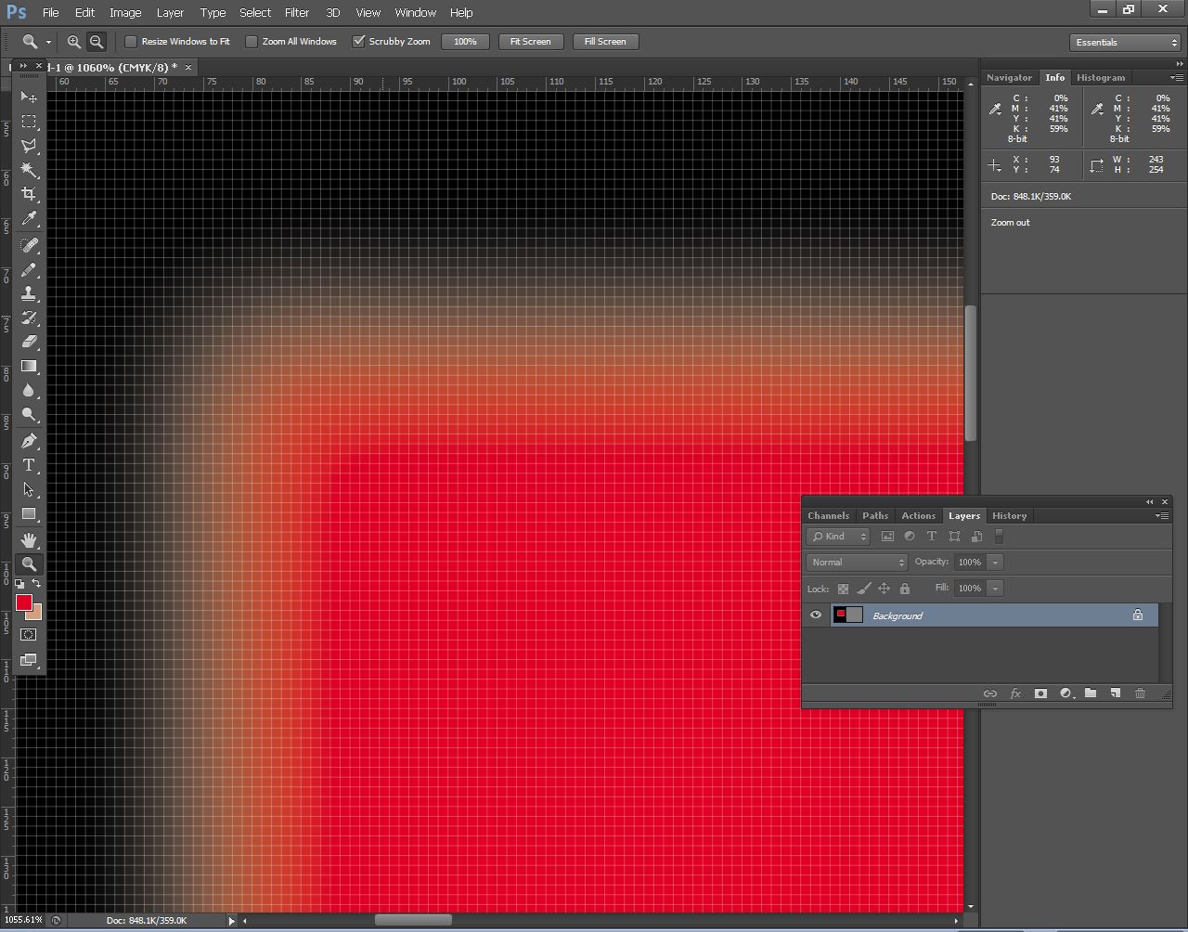This screenshot has height=932, width=1188.
Task: Toggle lock position
Action: coord(884,589)
